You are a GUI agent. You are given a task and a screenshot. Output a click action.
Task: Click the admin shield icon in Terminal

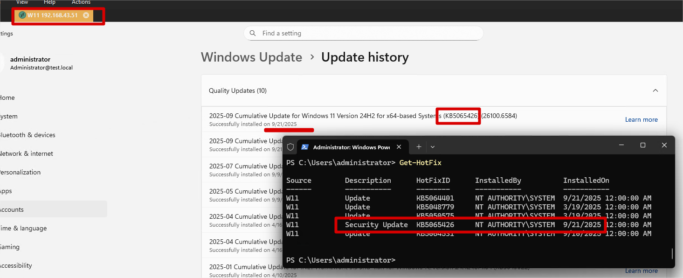tap(290, 147)
